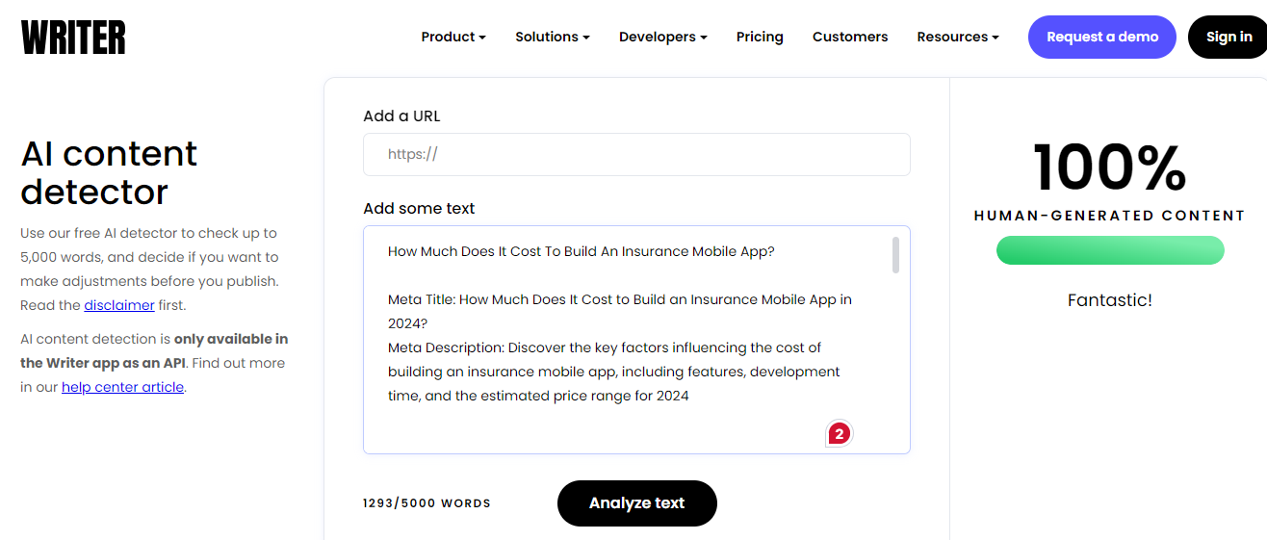Click the Sign in button
The height and width of the screenshot is (540, 1267).
point(1228,37)
